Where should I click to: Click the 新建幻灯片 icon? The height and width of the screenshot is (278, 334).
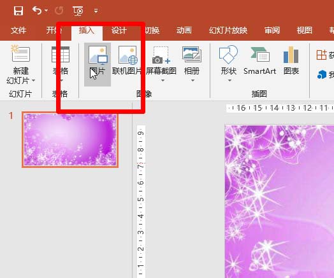pyautogui.click(x=20, y=53)
